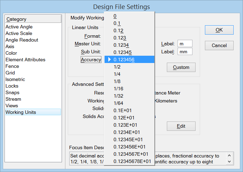Screen dimensions: 243x172
Task: Choose the 1/16 fractional accuracy option
Action: click(x=118, y=89)
